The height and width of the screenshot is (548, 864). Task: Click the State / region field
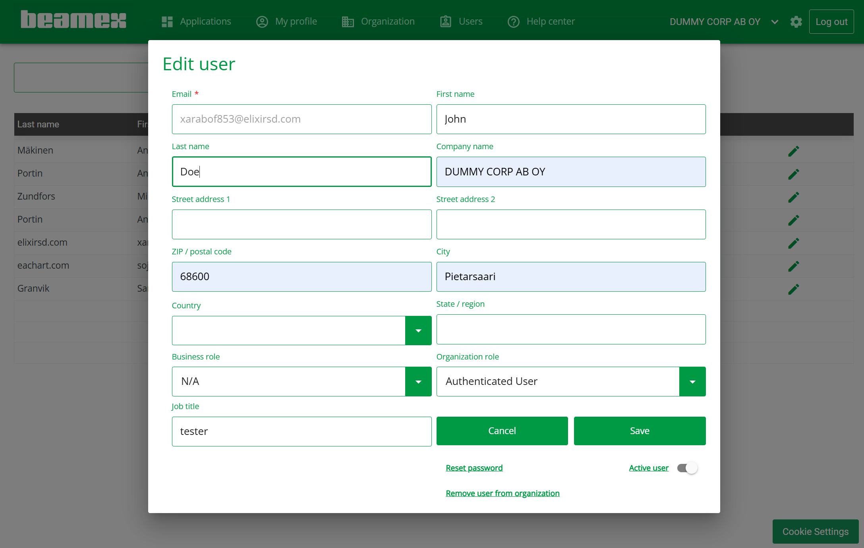pos(571,329)
